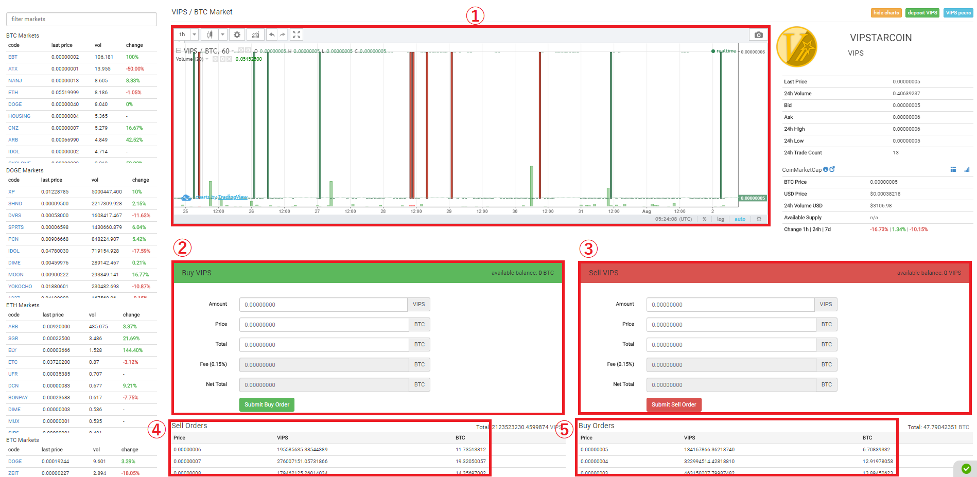
Task: Click Sell VIPS Amount input field
Action: click(730, 305)
